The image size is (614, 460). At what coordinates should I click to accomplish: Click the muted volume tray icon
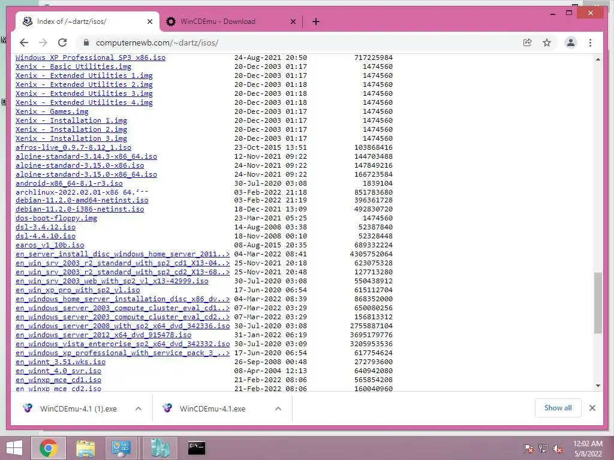click(558, 449)
